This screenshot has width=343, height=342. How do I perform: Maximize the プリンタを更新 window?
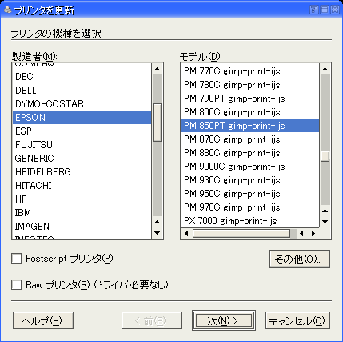click(x=325, y=10)
